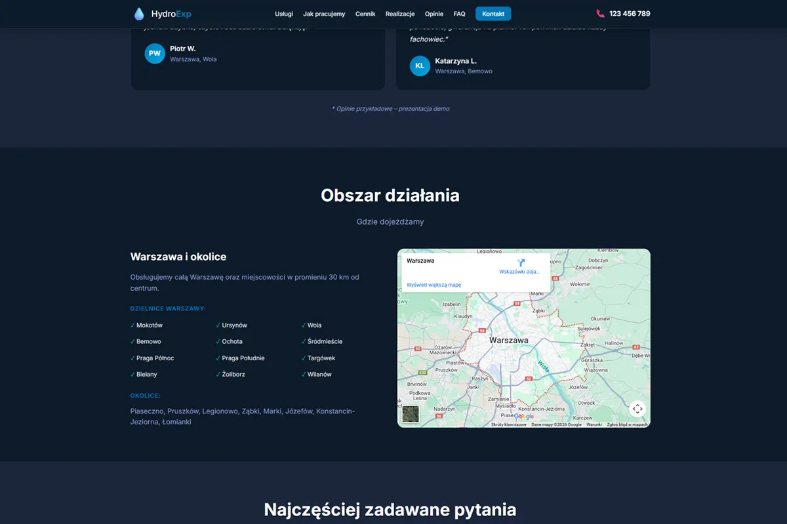This screenshot has width=787, height=524.
Task: Click 'Najczęściej zadawane pytania' heading
Action: pyautogui.click(x=390, y=510)
